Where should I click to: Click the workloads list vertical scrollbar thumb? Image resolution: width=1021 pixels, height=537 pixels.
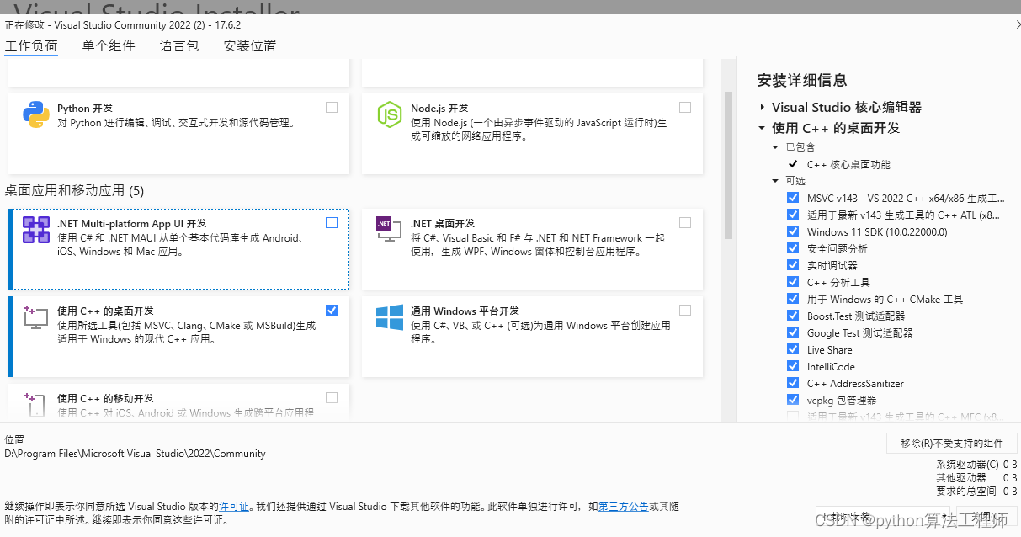729,164
